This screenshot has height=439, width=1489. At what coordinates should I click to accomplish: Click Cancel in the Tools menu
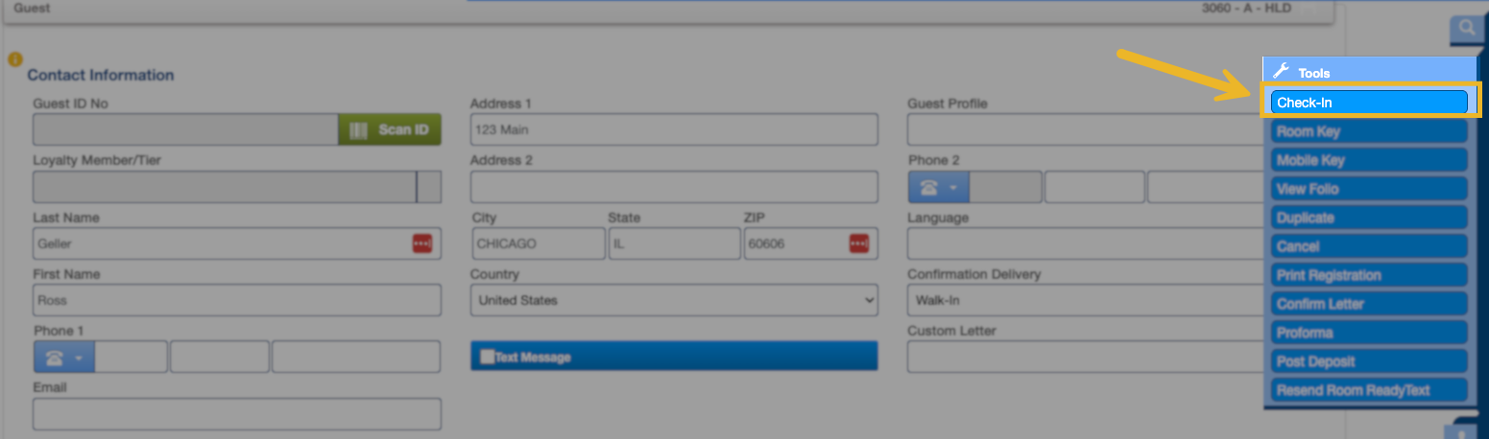point(1370,246)
